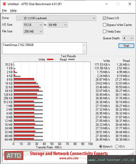Click the gray Read legend swatch

tap(71, 59)
